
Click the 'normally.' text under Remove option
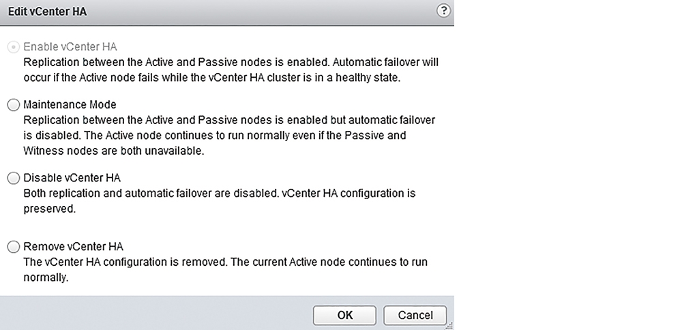[x=46, y=277]
